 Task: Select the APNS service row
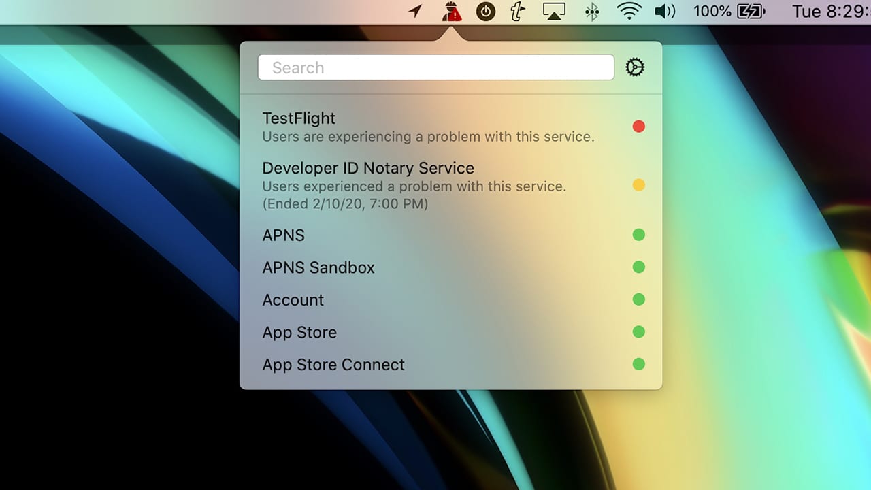tap(450, 235)
